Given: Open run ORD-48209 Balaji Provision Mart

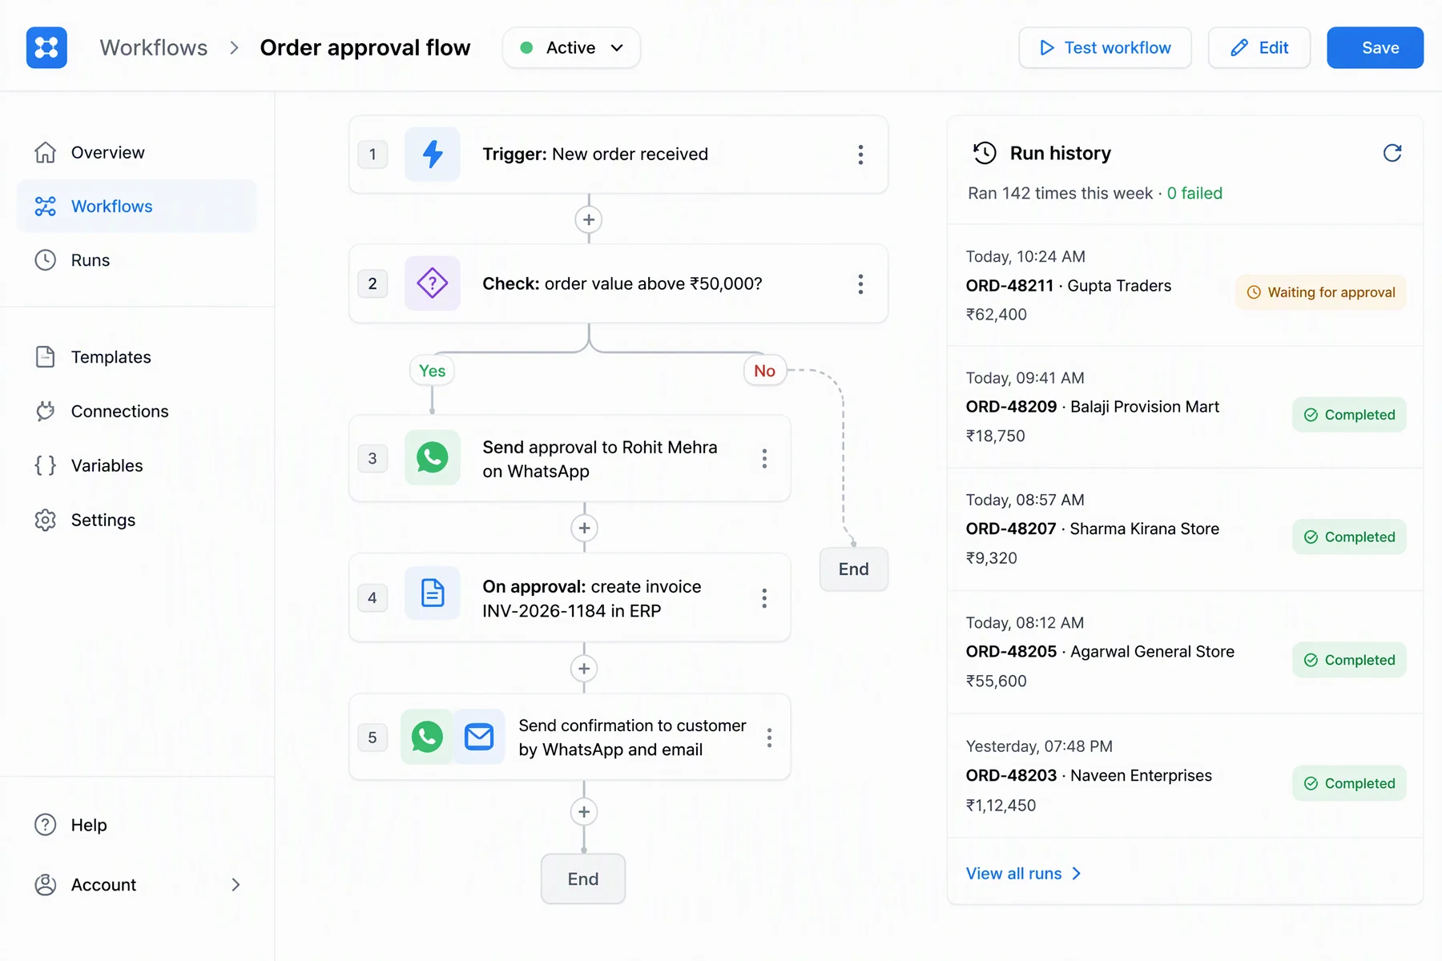Looking at the screenshot, I should coord(1185,407).
